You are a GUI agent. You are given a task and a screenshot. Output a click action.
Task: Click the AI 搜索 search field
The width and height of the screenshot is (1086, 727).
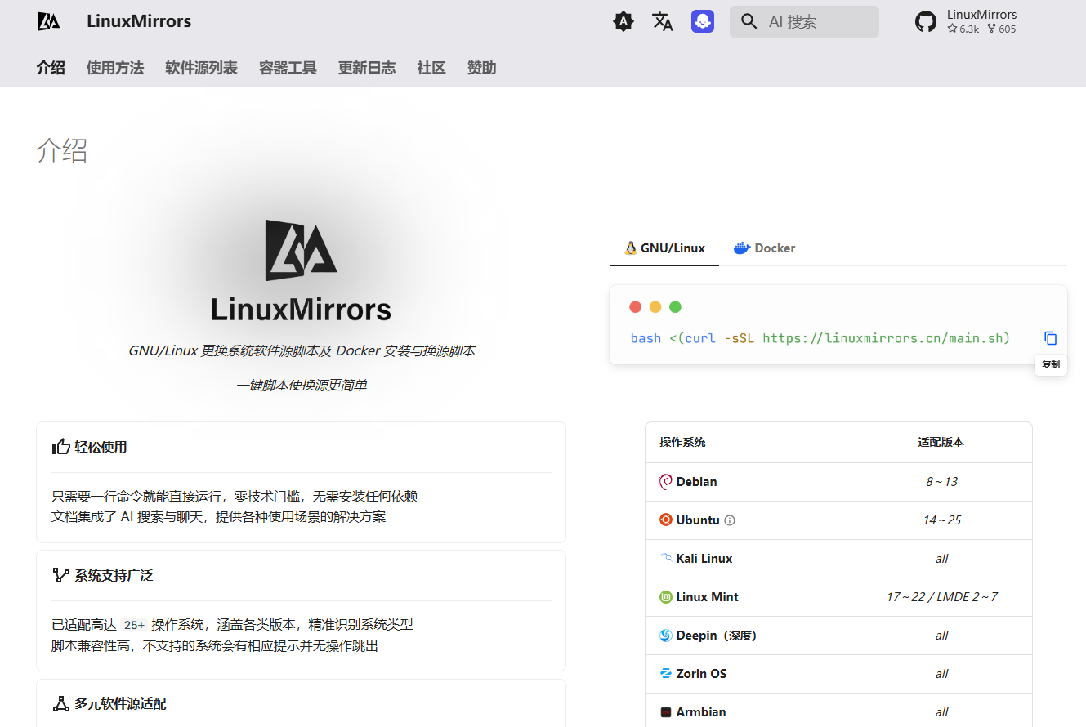pos(804,22)
